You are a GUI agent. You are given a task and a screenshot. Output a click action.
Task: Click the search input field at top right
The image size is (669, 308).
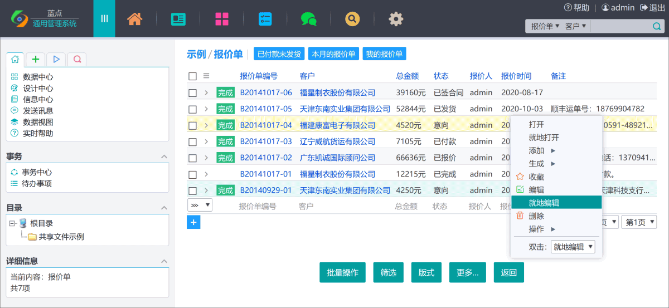click(x=619, y=26)
